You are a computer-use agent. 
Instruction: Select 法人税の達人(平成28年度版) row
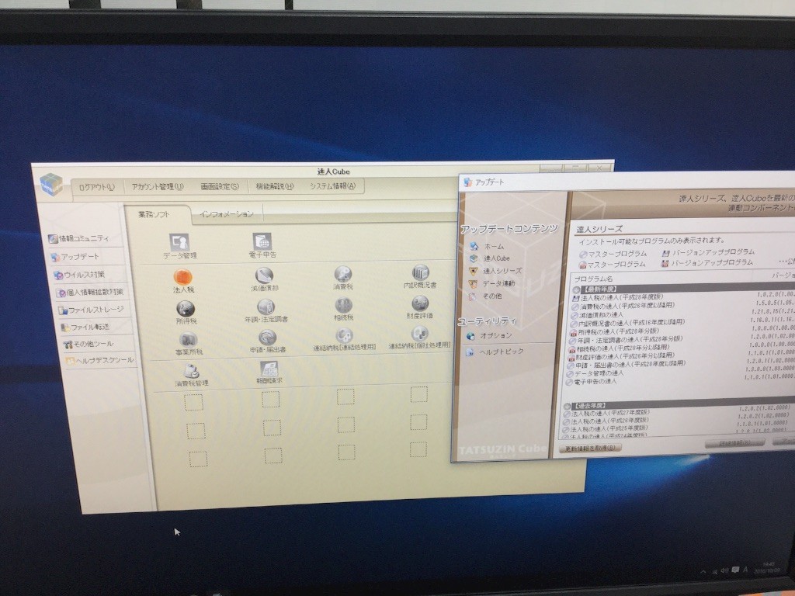point(617,297)
